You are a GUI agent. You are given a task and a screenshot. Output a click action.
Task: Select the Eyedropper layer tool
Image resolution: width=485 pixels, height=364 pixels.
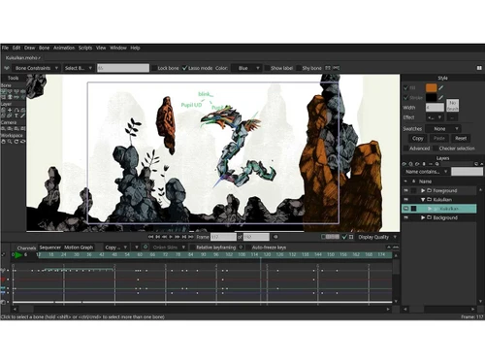(22, 116)
